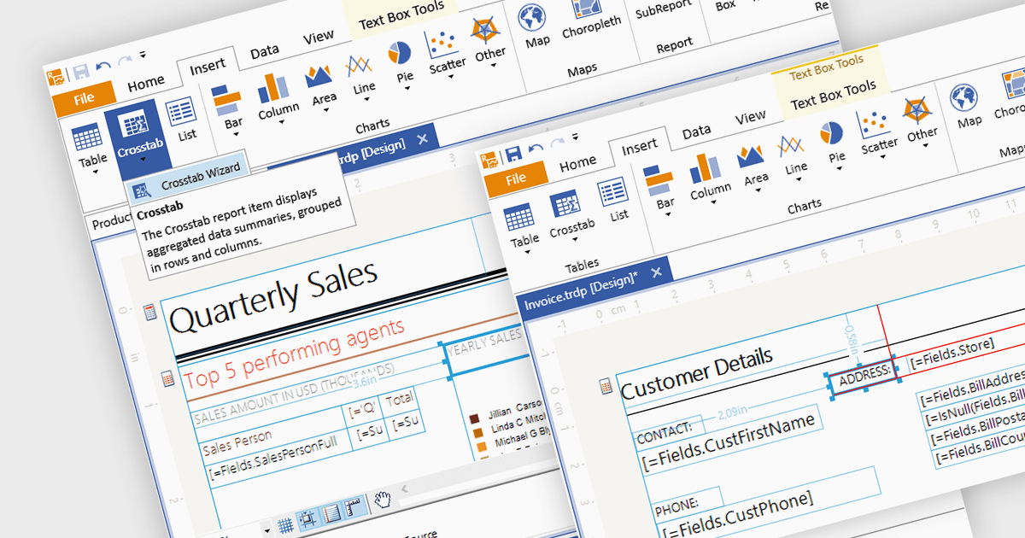Insert a Bar chart in the Invoice window
Image resolution: width=1025 pixels, height=538 pixels.
[x=659, y=182]
